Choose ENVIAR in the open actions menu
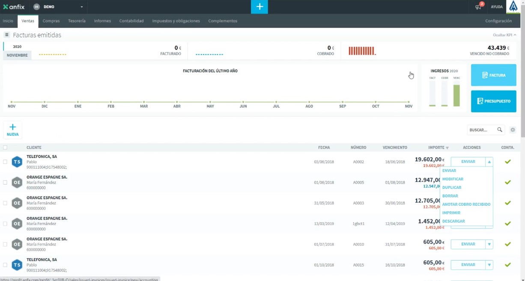Image resolution: width=525 pixels, height=281 pixels. click(449, 171)
